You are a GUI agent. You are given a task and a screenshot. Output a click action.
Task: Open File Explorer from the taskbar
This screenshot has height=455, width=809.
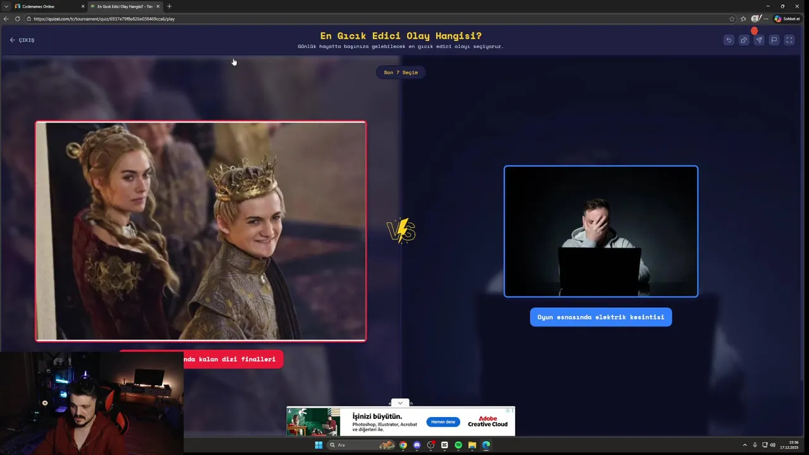[472, 445]
